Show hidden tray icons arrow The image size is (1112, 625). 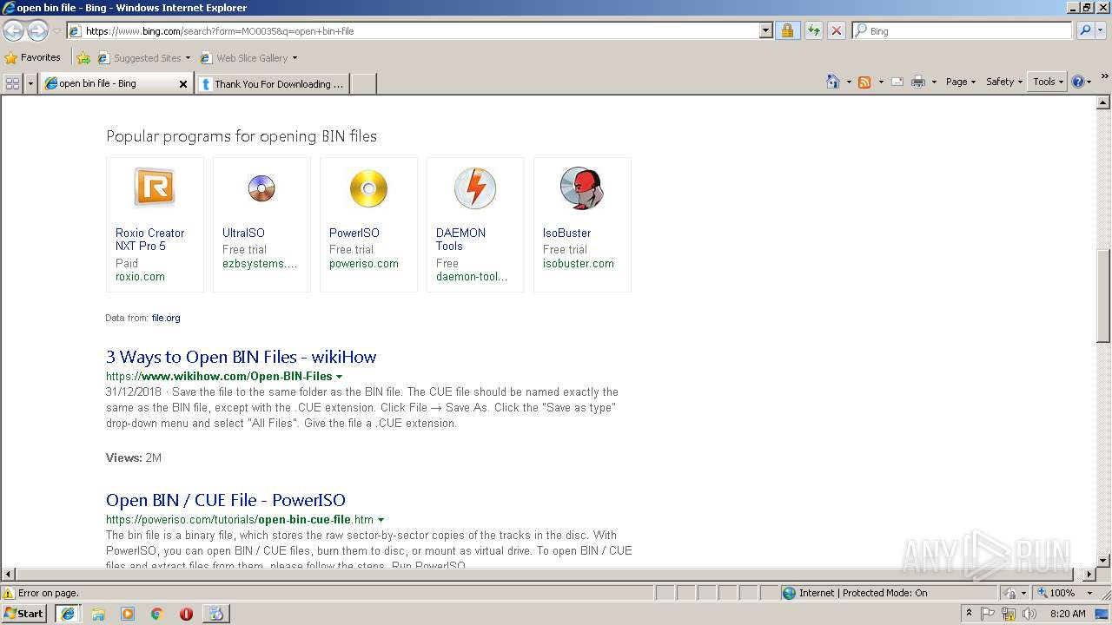pos(969,614)
